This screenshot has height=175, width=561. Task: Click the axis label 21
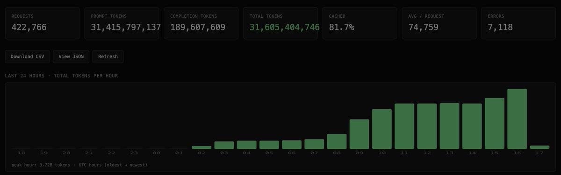(x=89, y=153)
